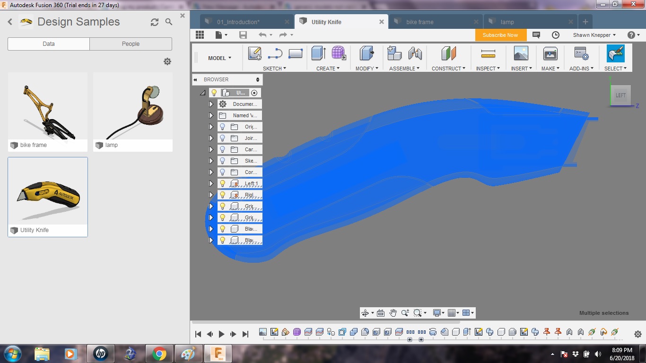
Task: Hide the Sketches folder in the browser
Action: (222, 161)
